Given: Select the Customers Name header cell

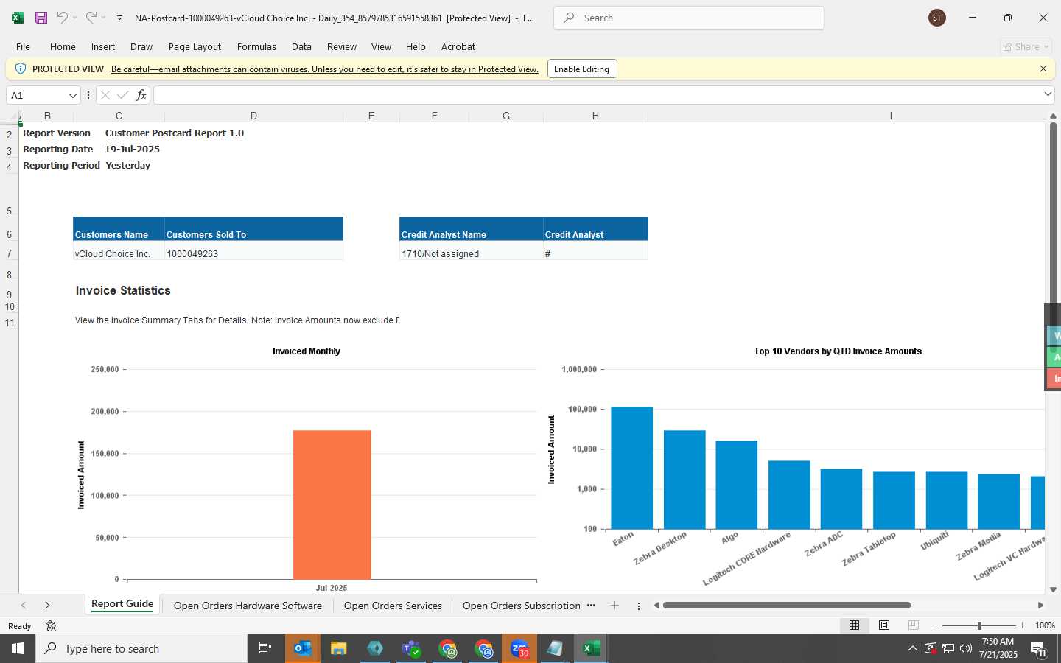Looking at the screenshot, I should [119, 229].
